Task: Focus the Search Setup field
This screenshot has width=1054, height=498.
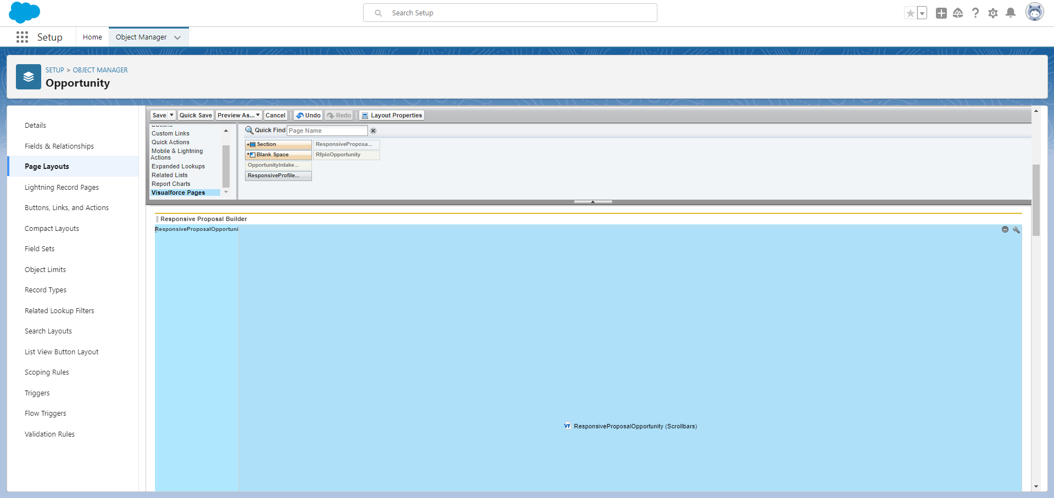Action: click(x=510, y=13)
